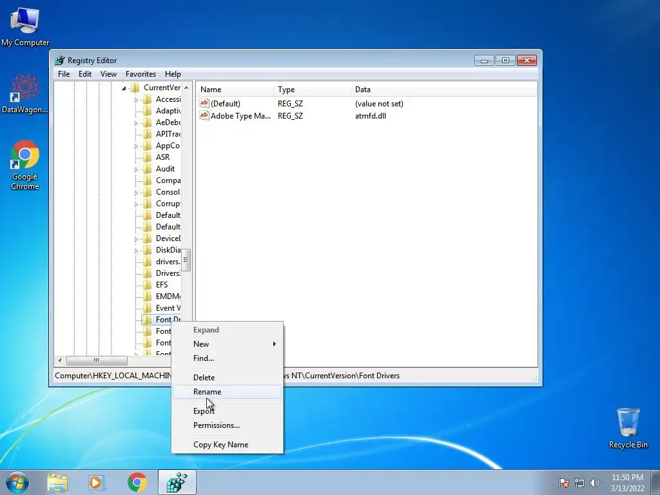Open Permissions... from the context menu
660x495 pixels.
pos(227,425)
